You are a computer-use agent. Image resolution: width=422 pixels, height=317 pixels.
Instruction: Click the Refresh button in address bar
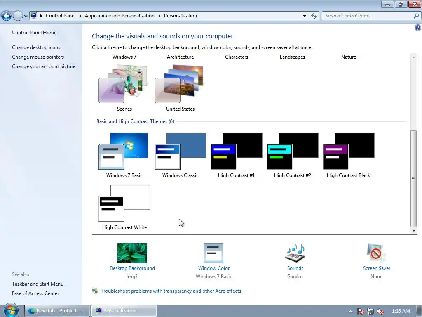pyautogui.click(x=314, y=16)
